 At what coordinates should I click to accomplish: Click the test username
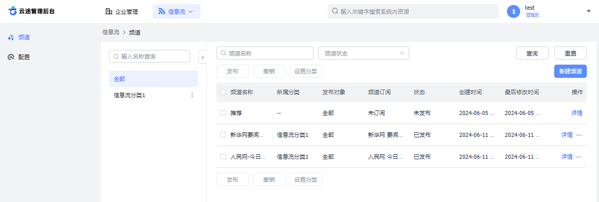point(529,8)
